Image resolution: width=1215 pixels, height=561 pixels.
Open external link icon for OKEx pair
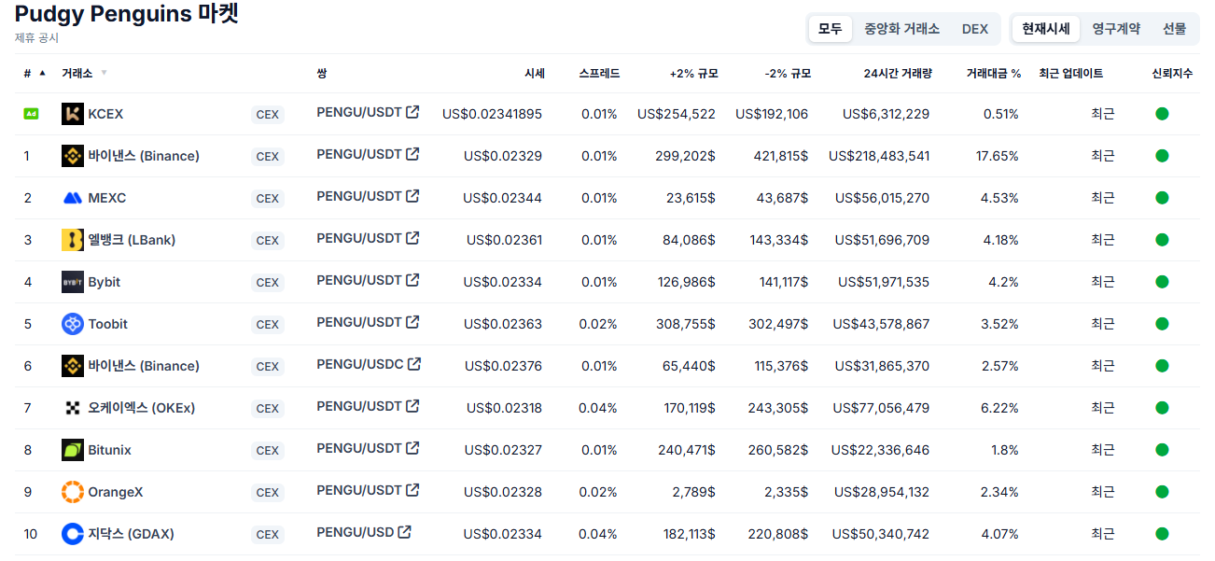[412, 406]
